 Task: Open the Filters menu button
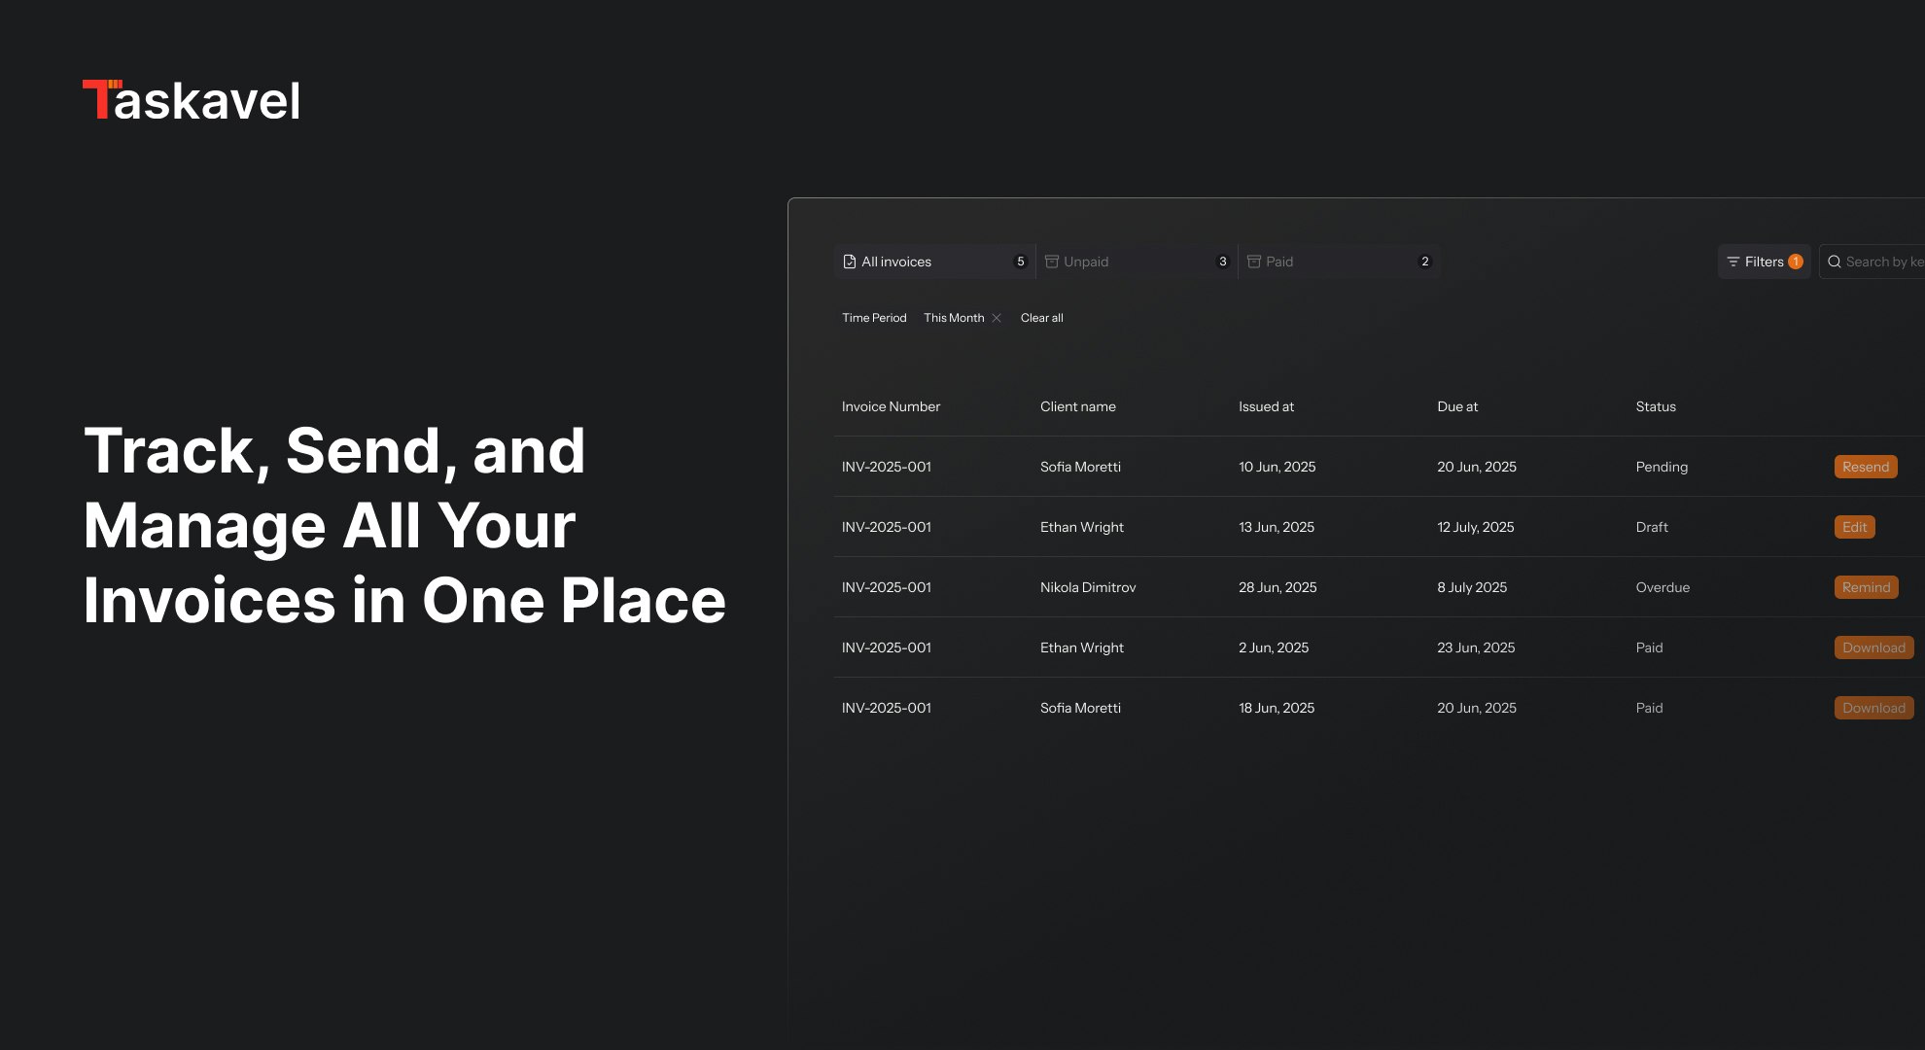1763,262
